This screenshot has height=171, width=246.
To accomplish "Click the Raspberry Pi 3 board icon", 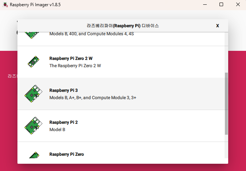I will 33,94.
